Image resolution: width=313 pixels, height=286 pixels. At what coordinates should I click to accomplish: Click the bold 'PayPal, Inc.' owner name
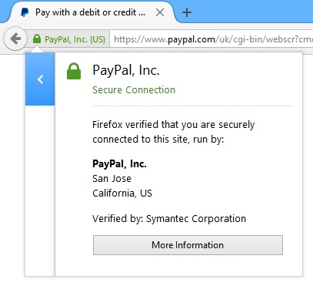[x=119, y=163]
